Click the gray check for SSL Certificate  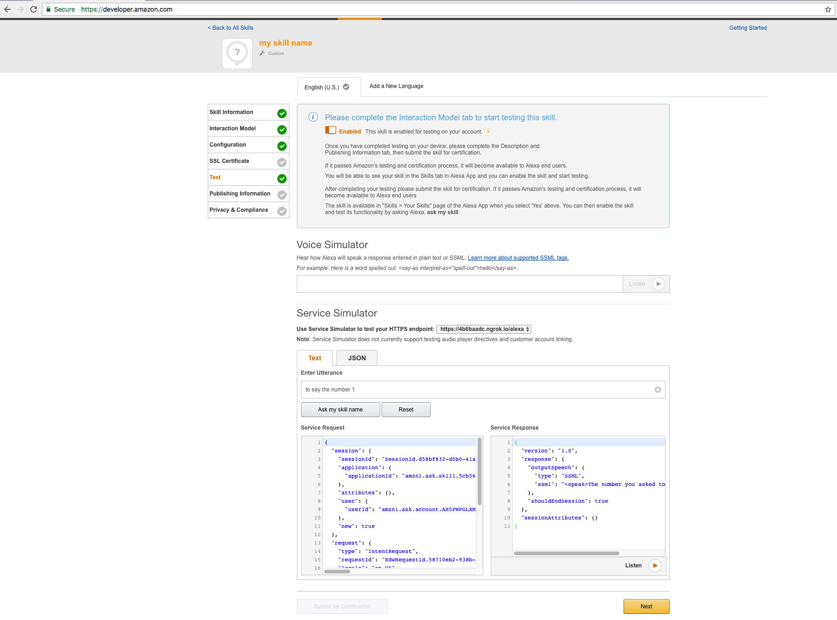(282, 162)
